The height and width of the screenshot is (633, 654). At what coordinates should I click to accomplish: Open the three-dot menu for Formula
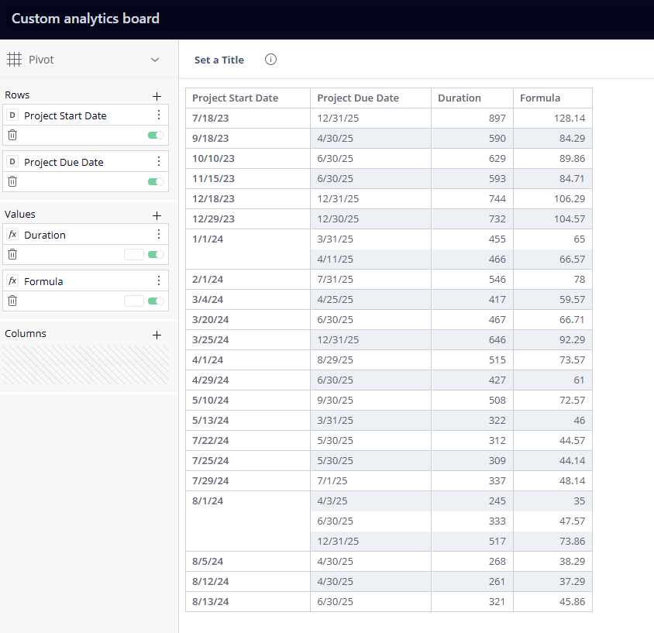click(x=159, y=281)
